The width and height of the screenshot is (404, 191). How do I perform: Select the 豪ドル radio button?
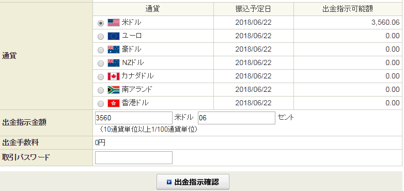coord(101,50)
